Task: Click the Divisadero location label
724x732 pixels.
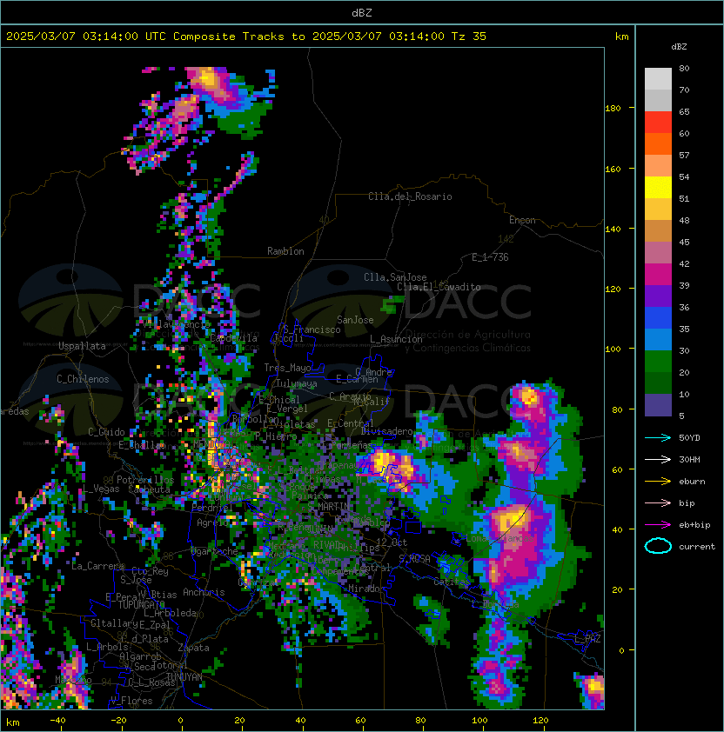Action: pyautogui.click(x=387, y=431)
